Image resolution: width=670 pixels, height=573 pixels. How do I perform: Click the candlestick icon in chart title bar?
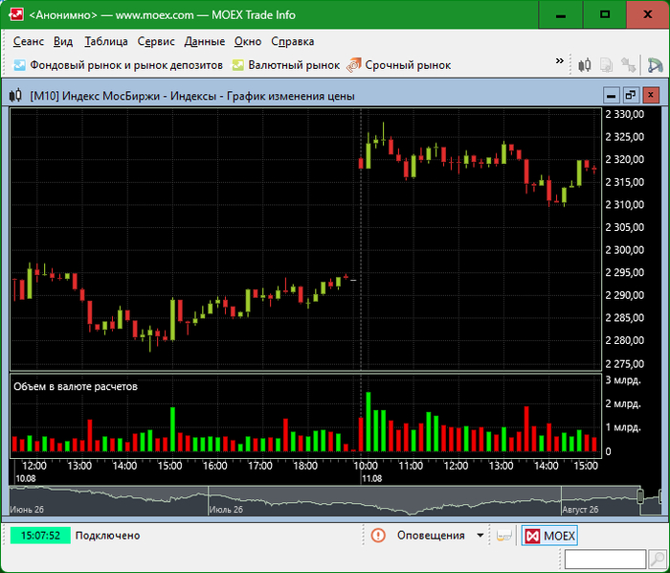pos(15,96)
